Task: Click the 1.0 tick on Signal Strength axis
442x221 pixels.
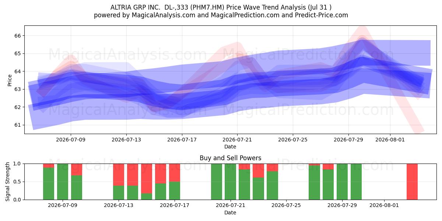Action: pyautogui.click(x=17, y=164)
